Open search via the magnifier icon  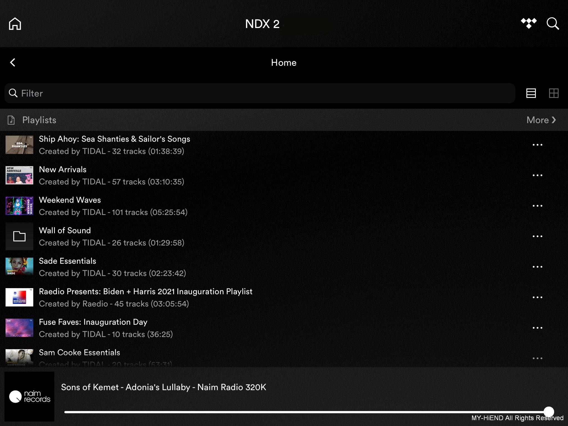[x=553, y=24]
